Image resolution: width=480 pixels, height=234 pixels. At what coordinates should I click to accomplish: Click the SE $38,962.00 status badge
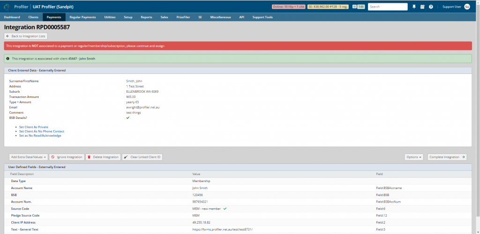click(x=328, y=7)
